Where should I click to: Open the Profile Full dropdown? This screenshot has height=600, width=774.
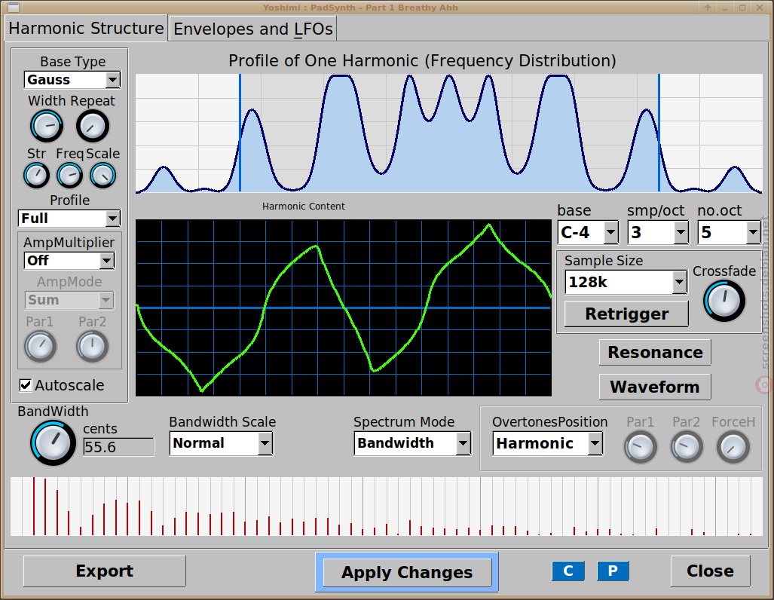(x=69, y=219)
